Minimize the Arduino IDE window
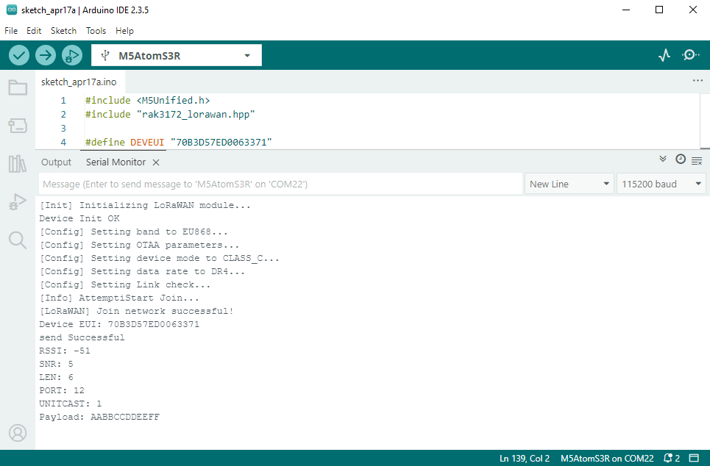The height and width of the screenshot is (466, 710). (626, 10)
